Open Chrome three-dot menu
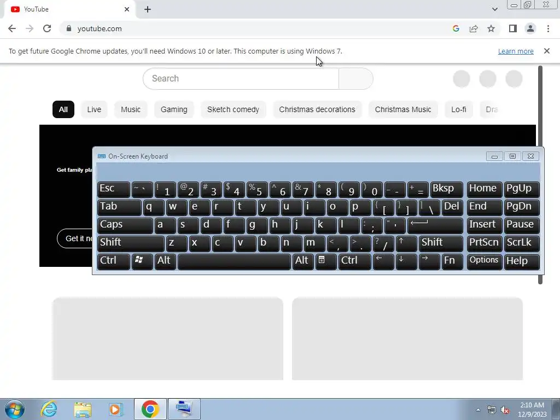Image resolution: width=560 pixels, height=420 pixels. [548, 28]
